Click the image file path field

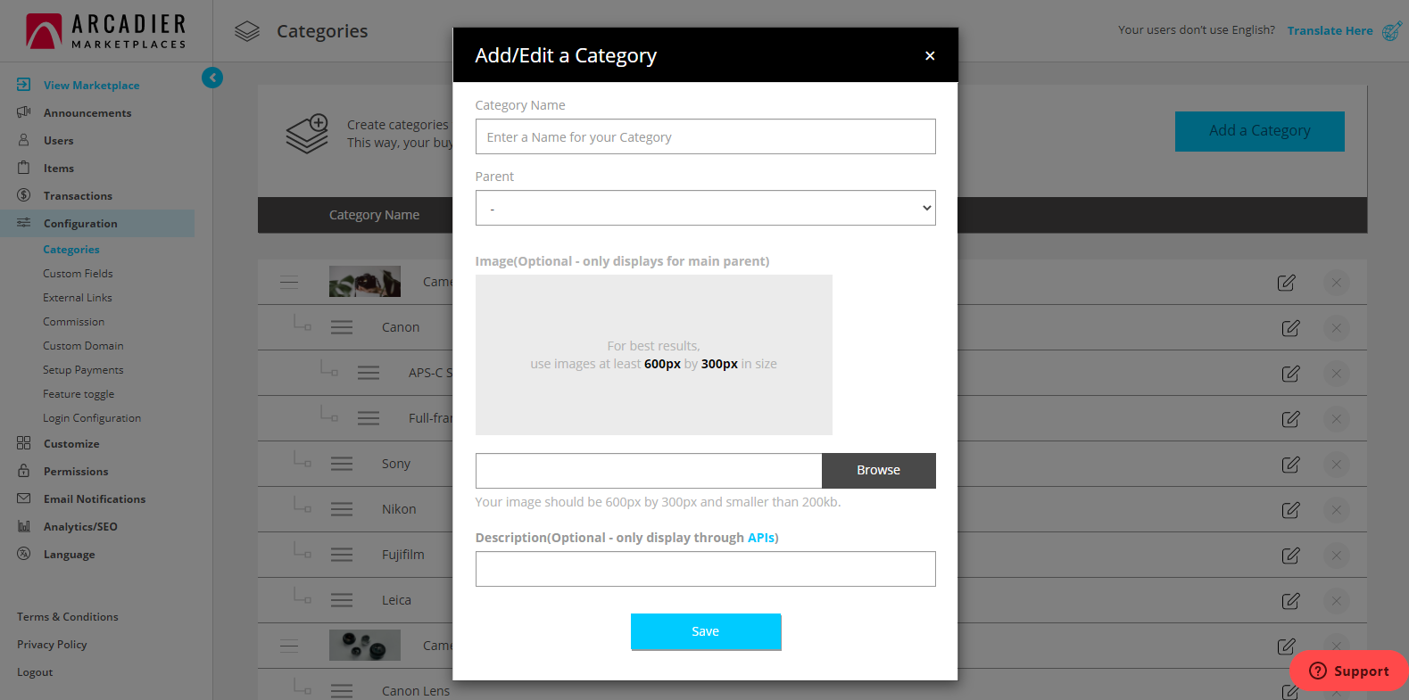[649, 470]
